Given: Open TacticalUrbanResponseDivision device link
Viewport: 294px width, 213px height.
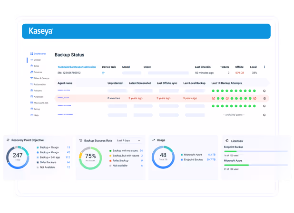Looking at the screenshot, I should click(x=77, y=67).
